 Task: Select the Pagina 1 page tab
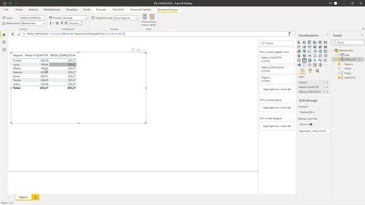pyautogui.click(x=23, y=197)
